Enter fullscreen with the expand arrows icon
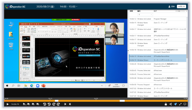 pos(180,104)
